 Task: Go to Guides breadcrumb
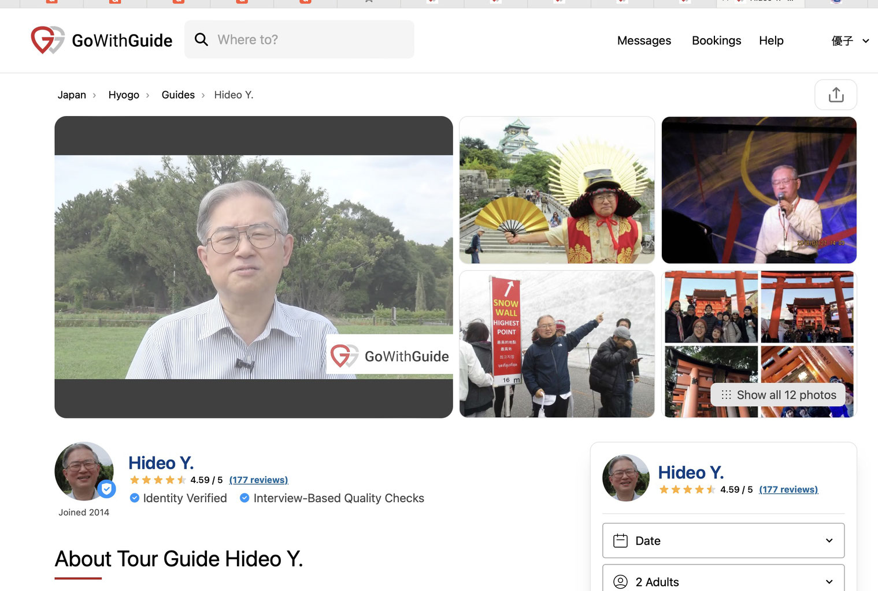click(x=178, y=95)
